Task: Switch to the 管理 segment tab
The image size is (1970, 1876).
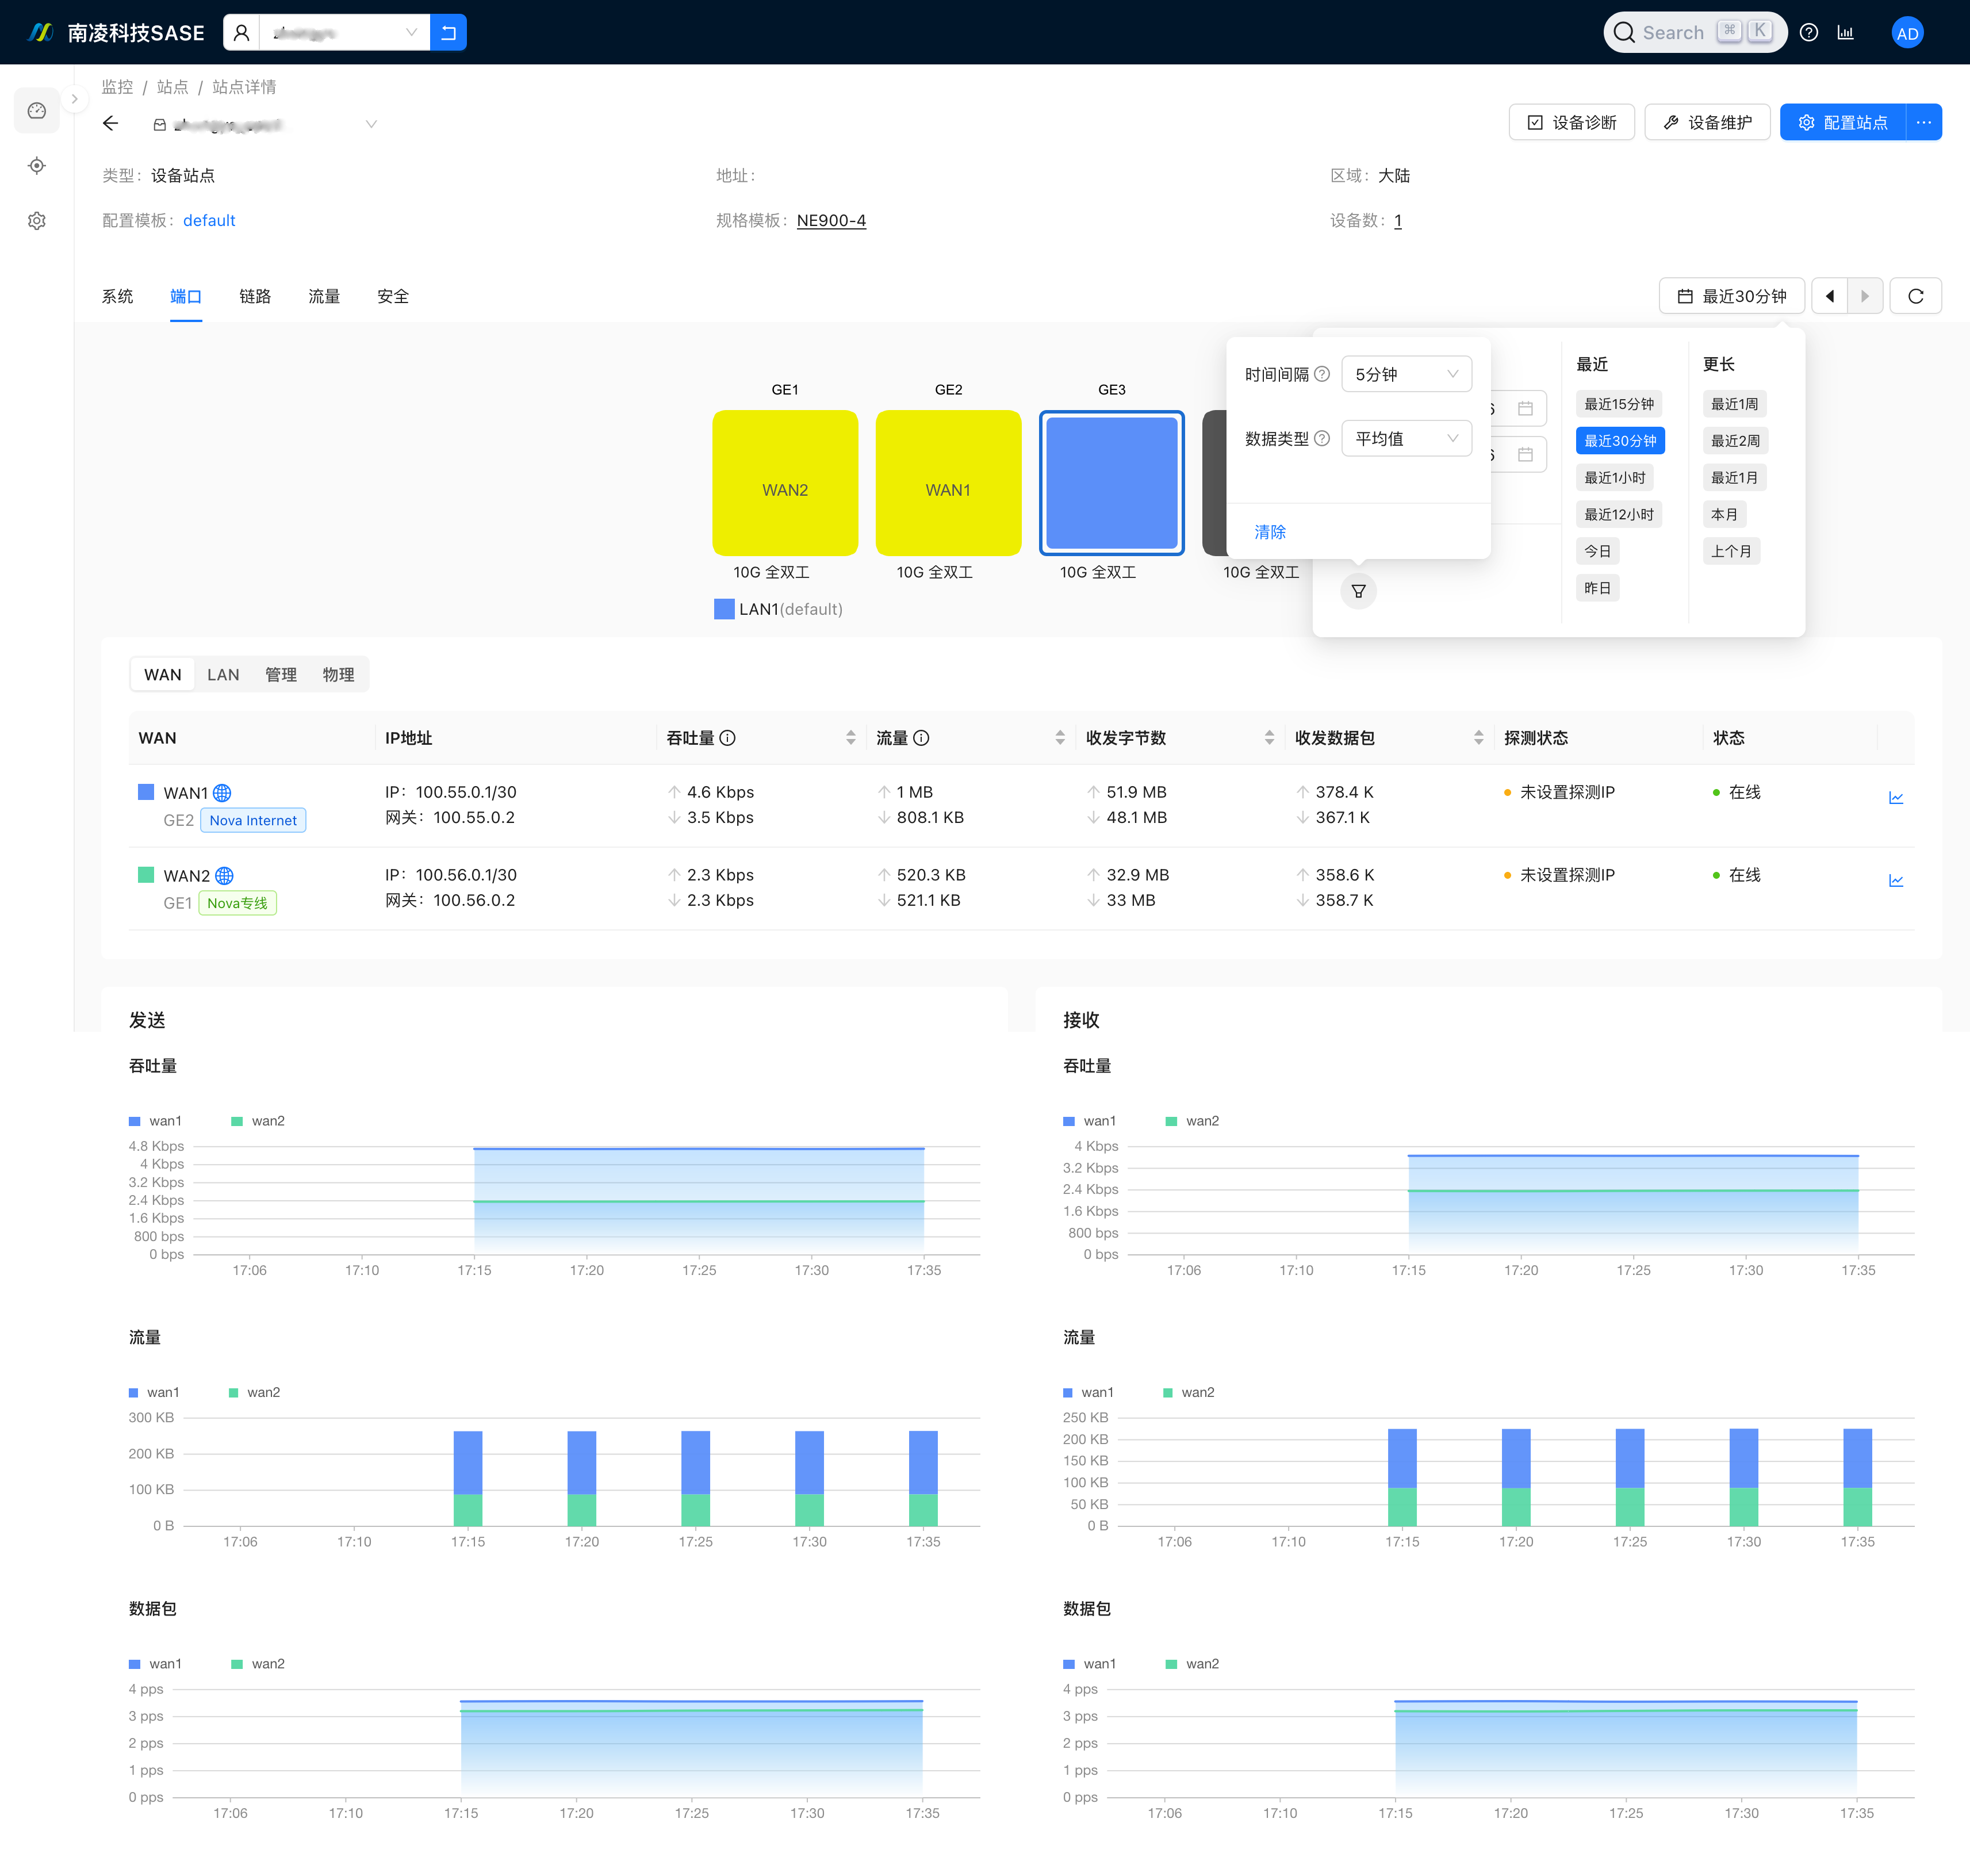Action: pyautogui.click(x=280, y=675)
